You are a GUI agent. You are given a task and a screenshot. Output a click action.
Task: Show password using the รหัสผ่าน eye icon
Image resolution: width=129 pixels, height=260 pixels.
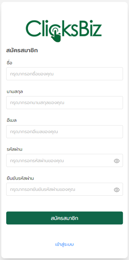pos(117,161)
